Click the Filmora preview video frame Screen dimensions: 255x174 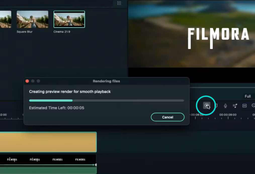pyautogui.click(x=191, y=34)
